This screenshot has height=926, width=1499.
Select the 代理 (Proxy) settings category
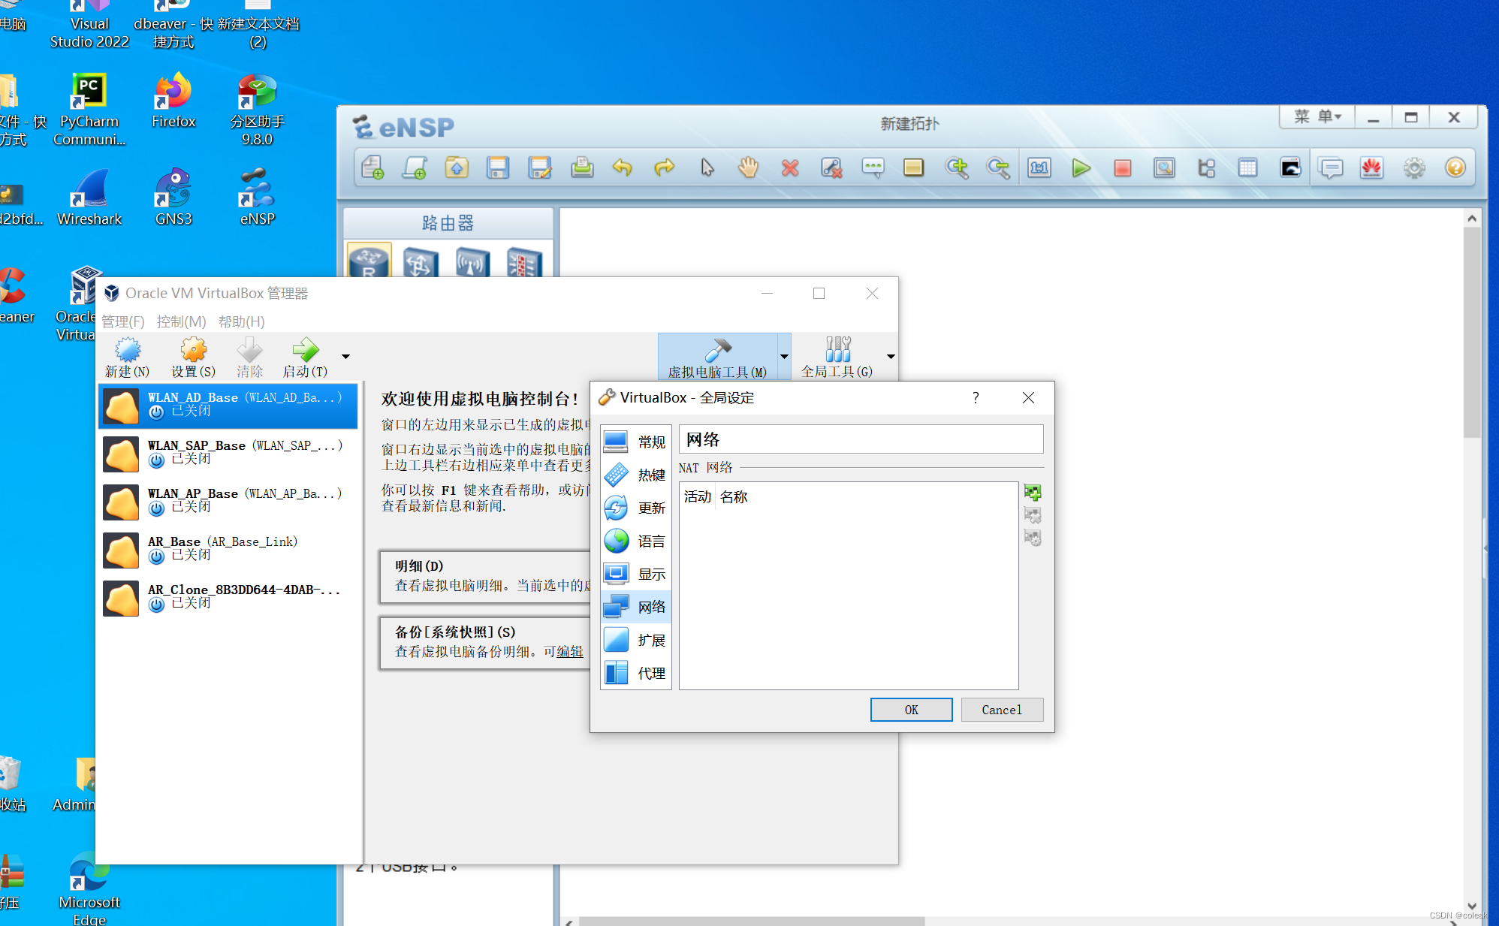point(635,673)
